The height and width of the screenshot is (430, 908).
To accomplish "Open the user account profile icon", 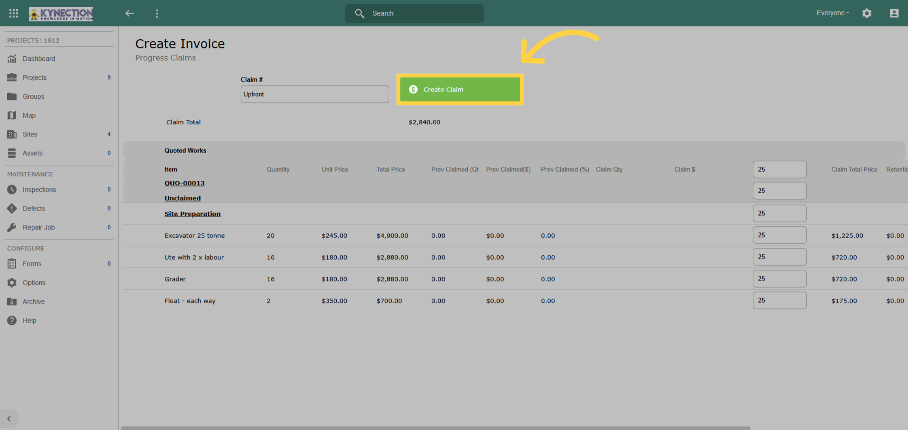I will coord(894,13).
